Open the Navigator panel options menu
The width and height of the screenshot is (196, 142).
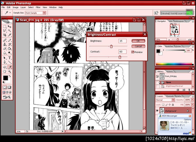tap(193, 21)
